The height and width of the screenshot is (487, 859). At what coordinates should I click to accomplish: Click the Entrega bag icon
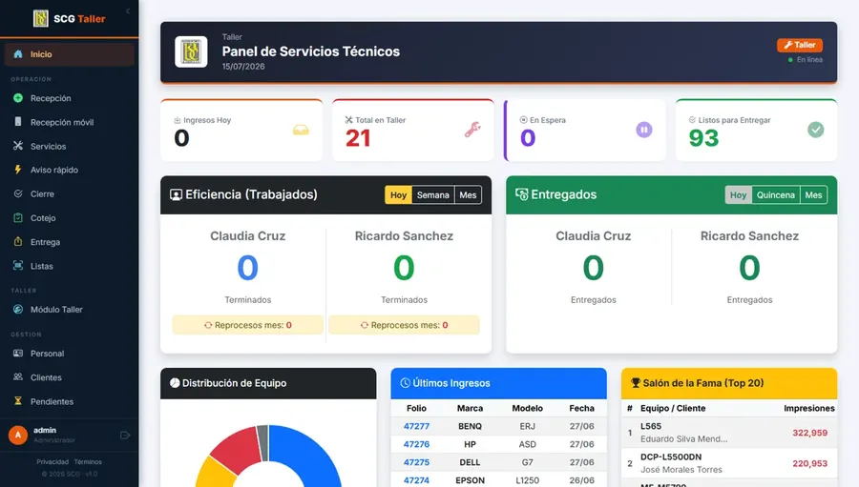tap(18, 241)
